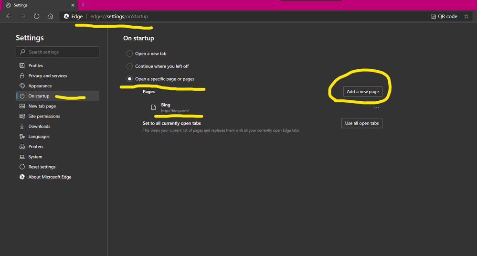Viewport: 477px width, 256px height.
Task: Click the On startup heading
Action: [x=138, y=38]
